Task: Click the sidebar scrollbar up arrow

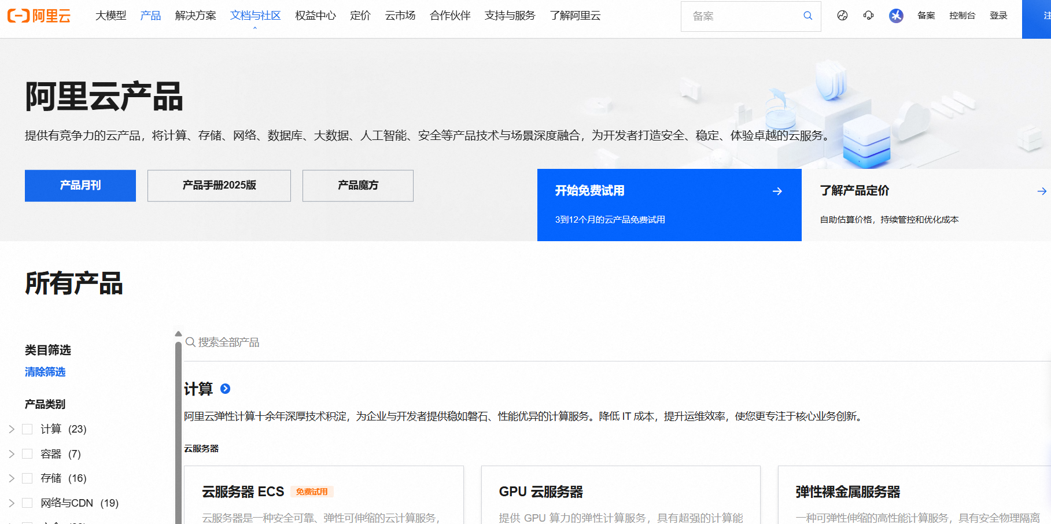Action: (178, 334)
